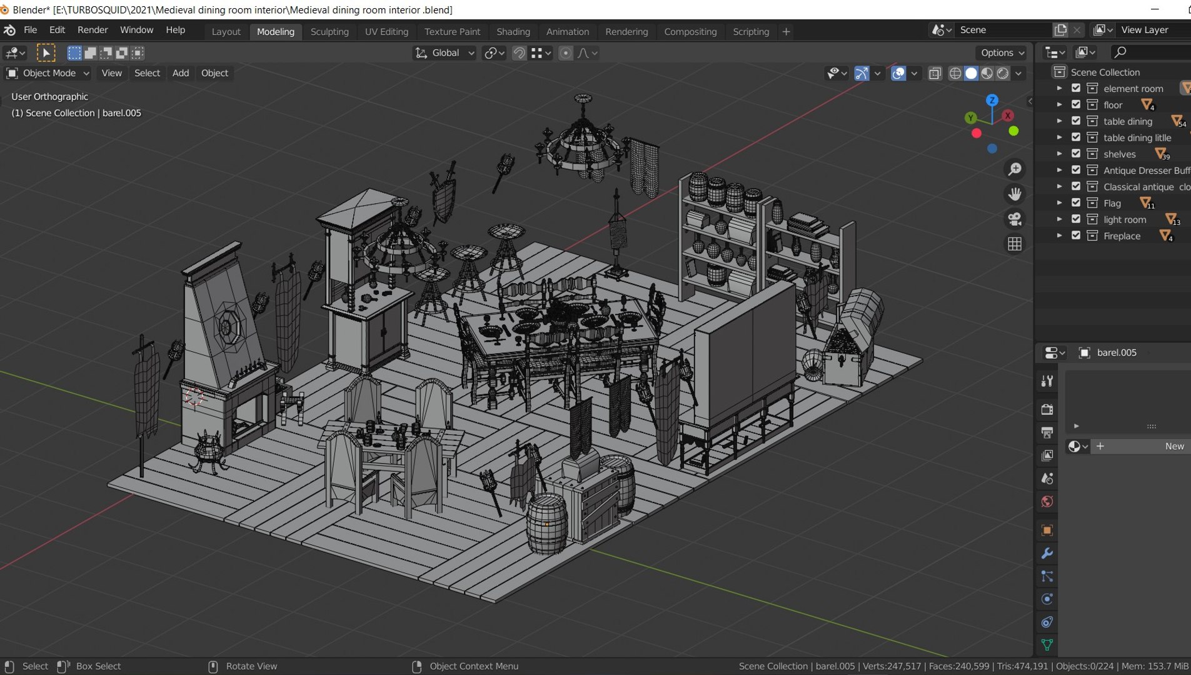Viewport: 1191px width, 675px height.
Task: Open the Particle Properties tab
Action: click(x=1047, y=576)
